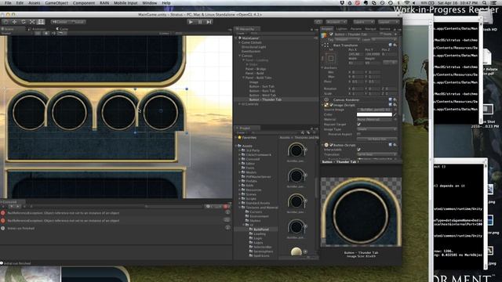Open the Hierarchy tab

247,29
